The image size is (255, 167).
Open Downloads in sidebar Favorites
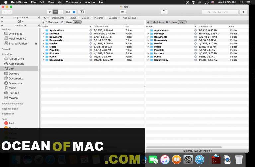click(16, 83)
